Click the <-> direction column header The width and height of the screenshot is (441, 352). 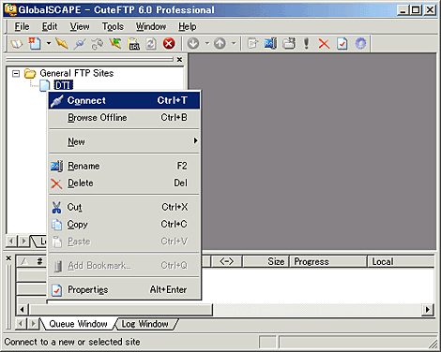(x=226, y=261)
